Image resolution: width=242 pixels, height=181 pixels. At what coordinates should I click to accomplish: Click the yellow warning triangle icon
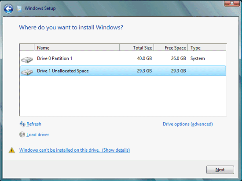[12, 150]
